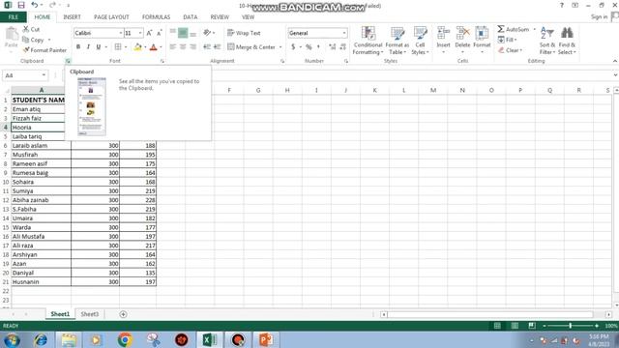The width and height of the screenshot is (619, 348).
Task: Apply Percent Style format
Action: (x=309, y=47)
